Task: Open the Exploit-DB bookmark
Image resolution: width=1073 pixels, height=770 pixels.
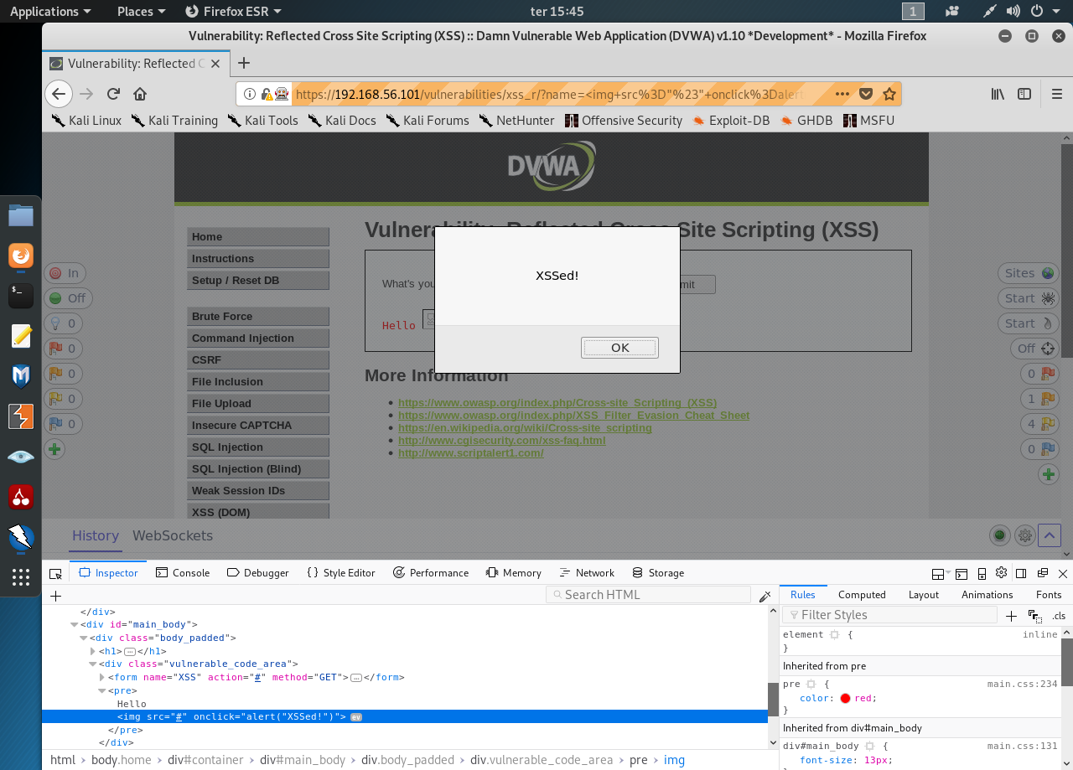Action: [x=731, y=121]
